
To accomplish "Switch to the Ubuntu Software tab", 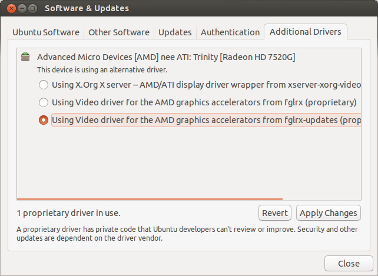I will [x=47, y=32].
